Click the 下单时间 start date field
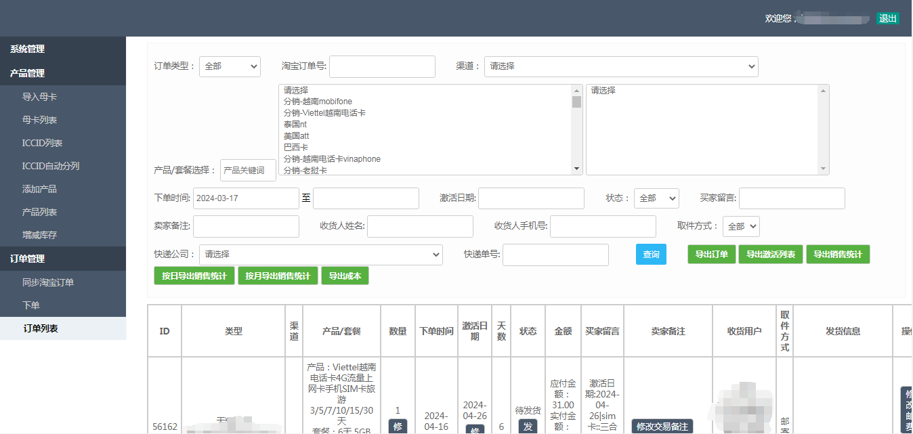The height and width of the screenshot is (434, 913). [x=246, y=198]
